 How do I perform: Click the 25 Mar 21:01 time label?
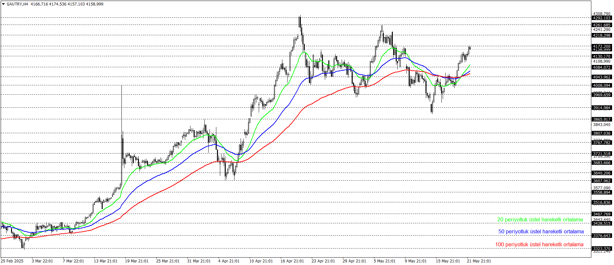tap(168, 261)
